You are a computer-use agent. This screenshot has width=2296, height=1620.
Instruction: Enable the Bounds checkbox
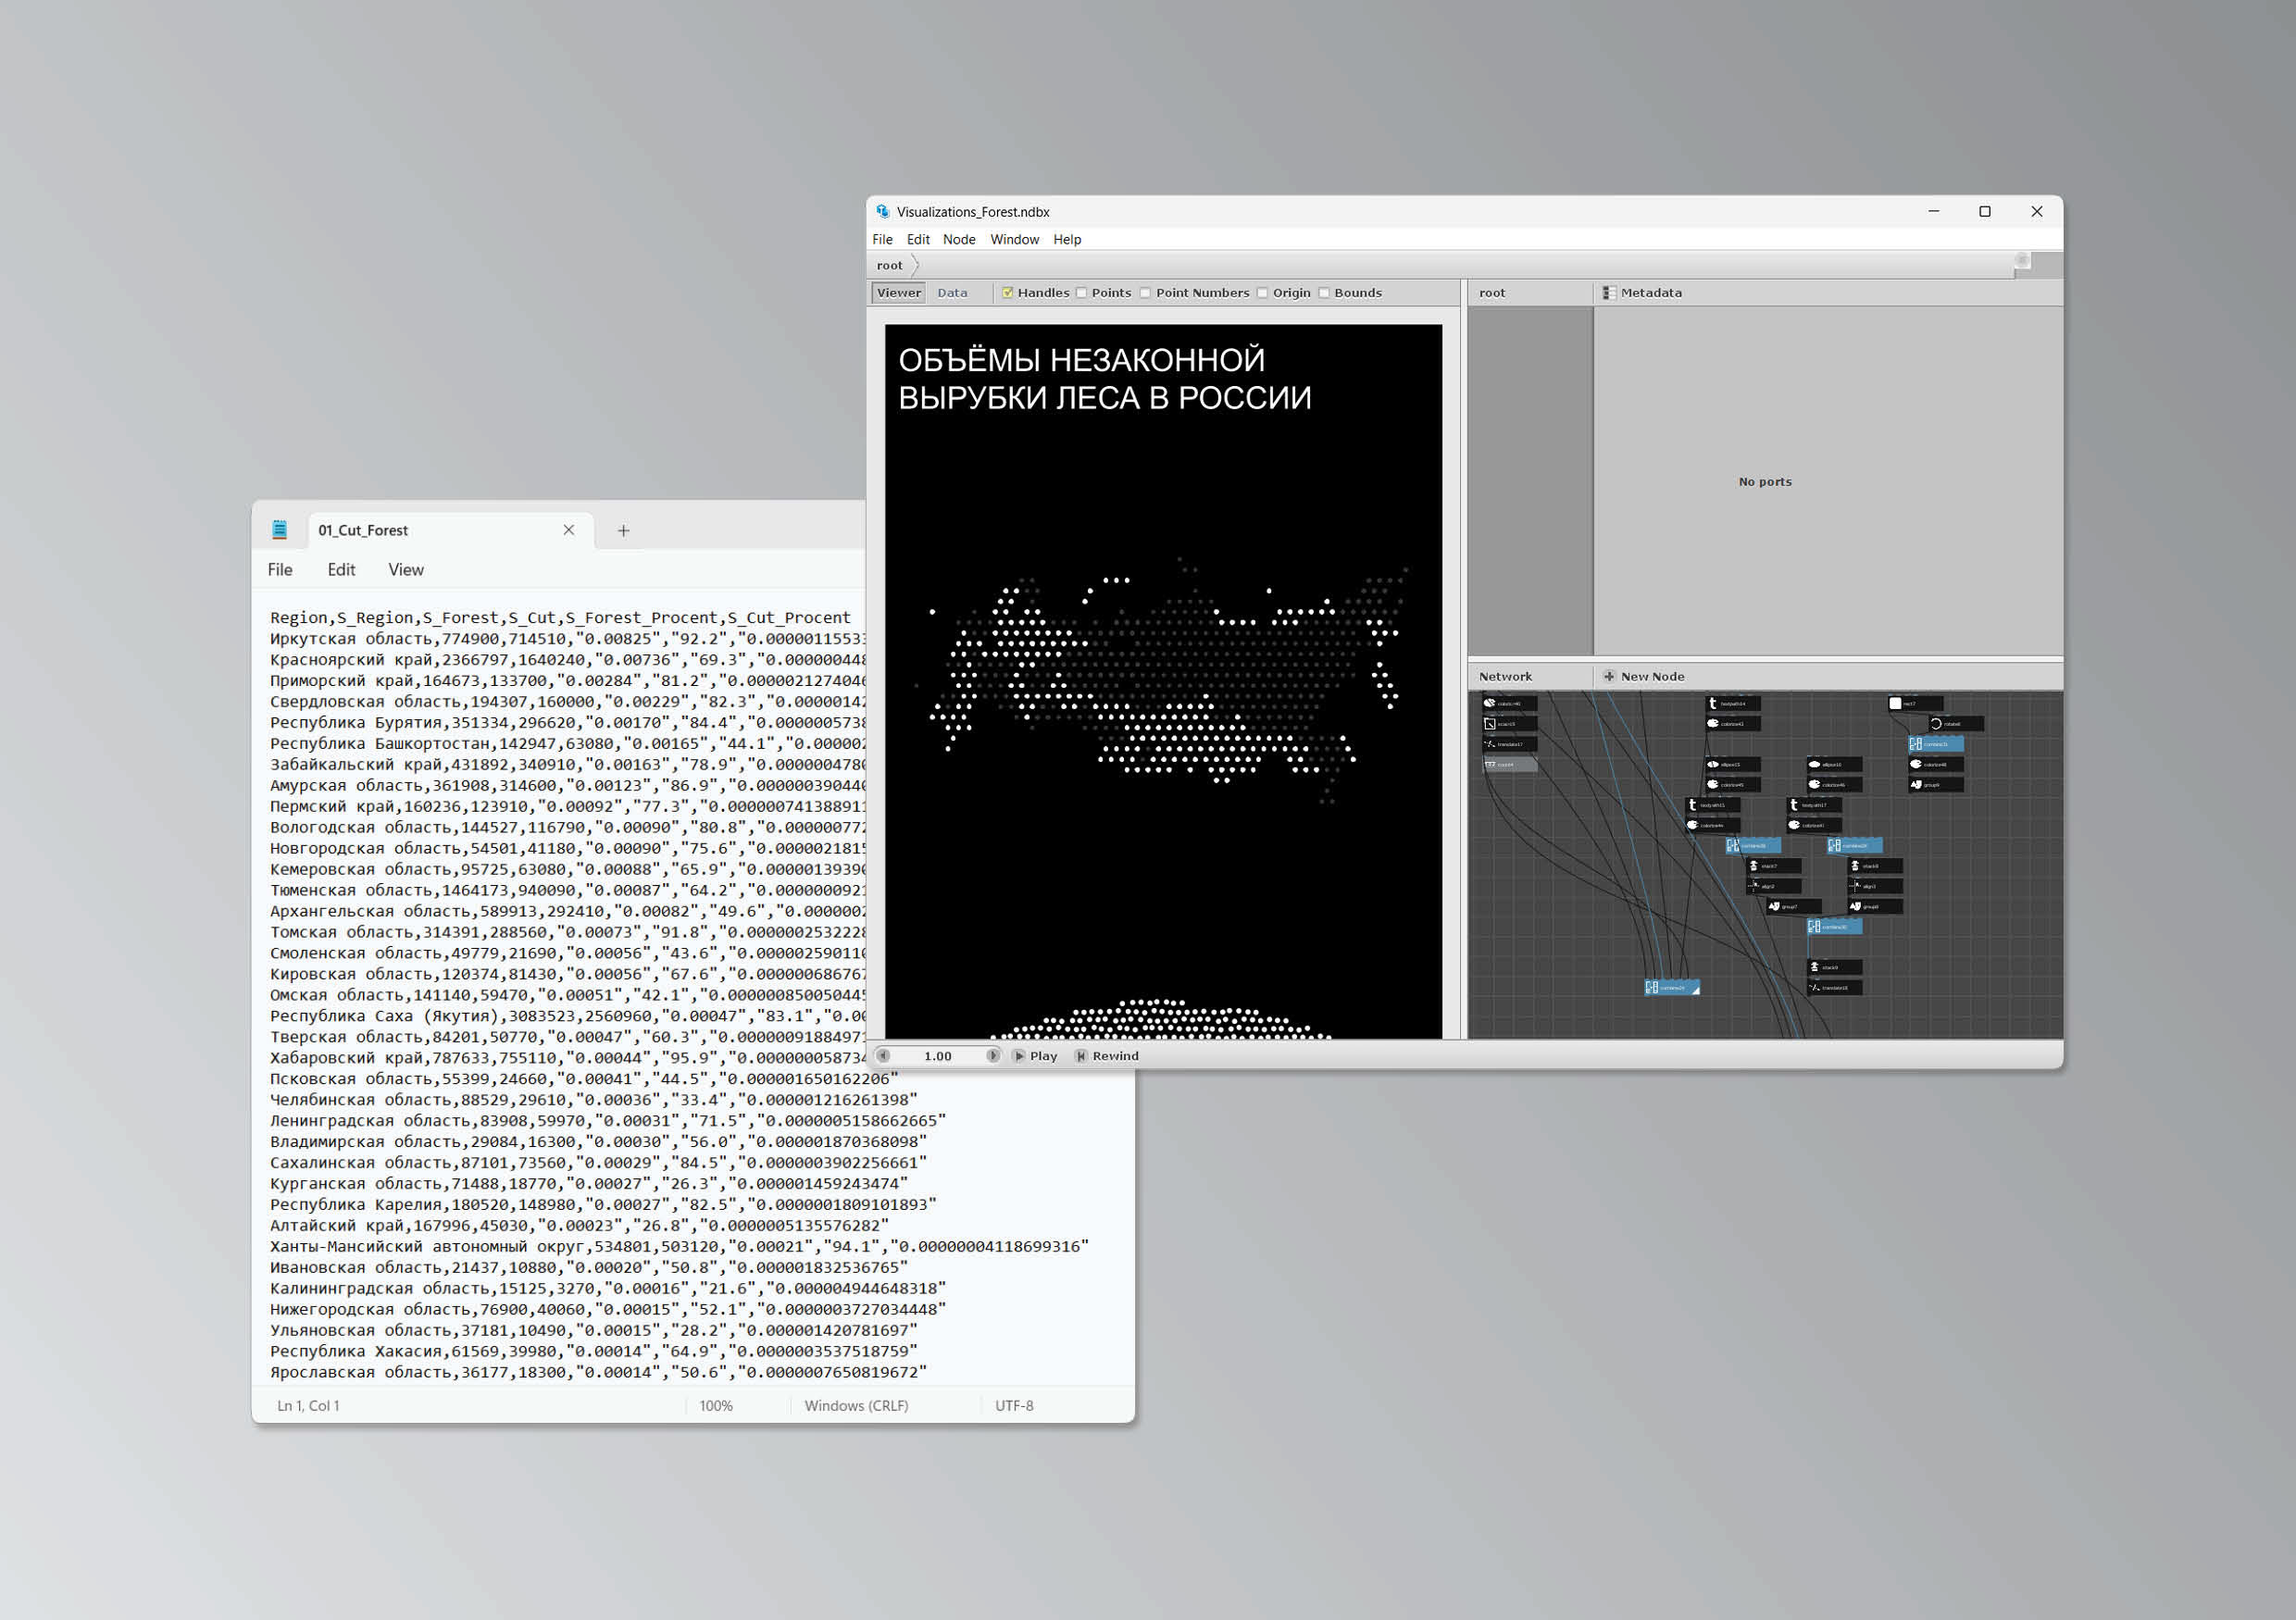click(1324, 293)
